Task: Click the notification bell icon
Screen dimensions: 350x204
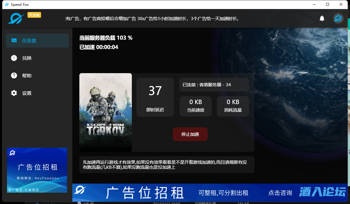Action: point(322,18)
